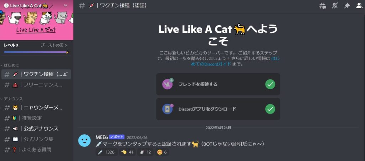The width and height of the screenshot is (365, 161).
Task: Toggle the pointing hand reaction 41
Action: click(x=127, y=152)
